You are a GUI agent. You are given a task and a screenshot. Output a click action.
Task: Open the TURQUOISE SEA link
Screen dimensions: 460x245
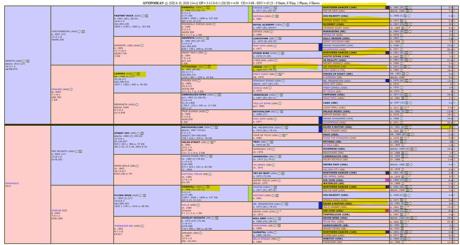coord(124,226)
